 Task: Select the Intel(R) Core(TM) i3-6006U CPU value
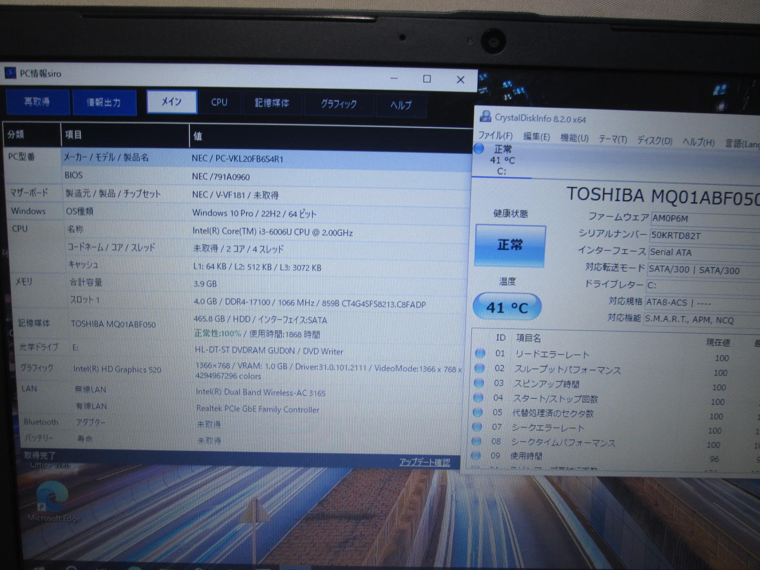click(x=273, y=232)
